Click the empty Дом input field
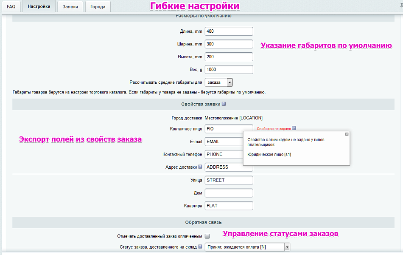403x255 pixels. point(229,193)
